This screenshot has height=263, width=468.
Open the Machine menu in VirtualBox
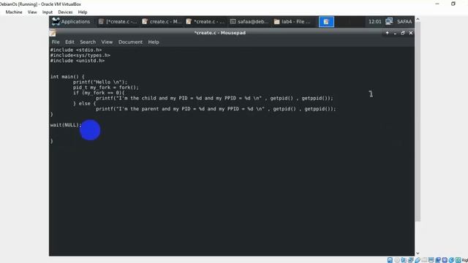click(x=14, y=12)
